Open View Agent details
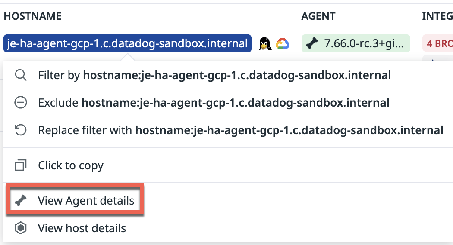The height and width of the screenshot is (245, 453). pos(86,201)
